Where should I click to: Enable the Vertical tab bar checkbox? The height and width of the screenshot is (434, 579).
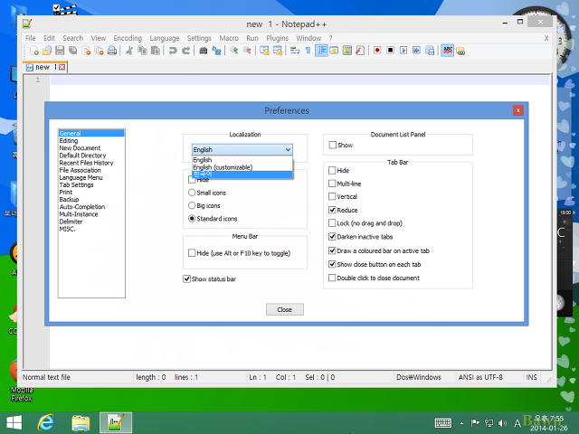point(332,196)
